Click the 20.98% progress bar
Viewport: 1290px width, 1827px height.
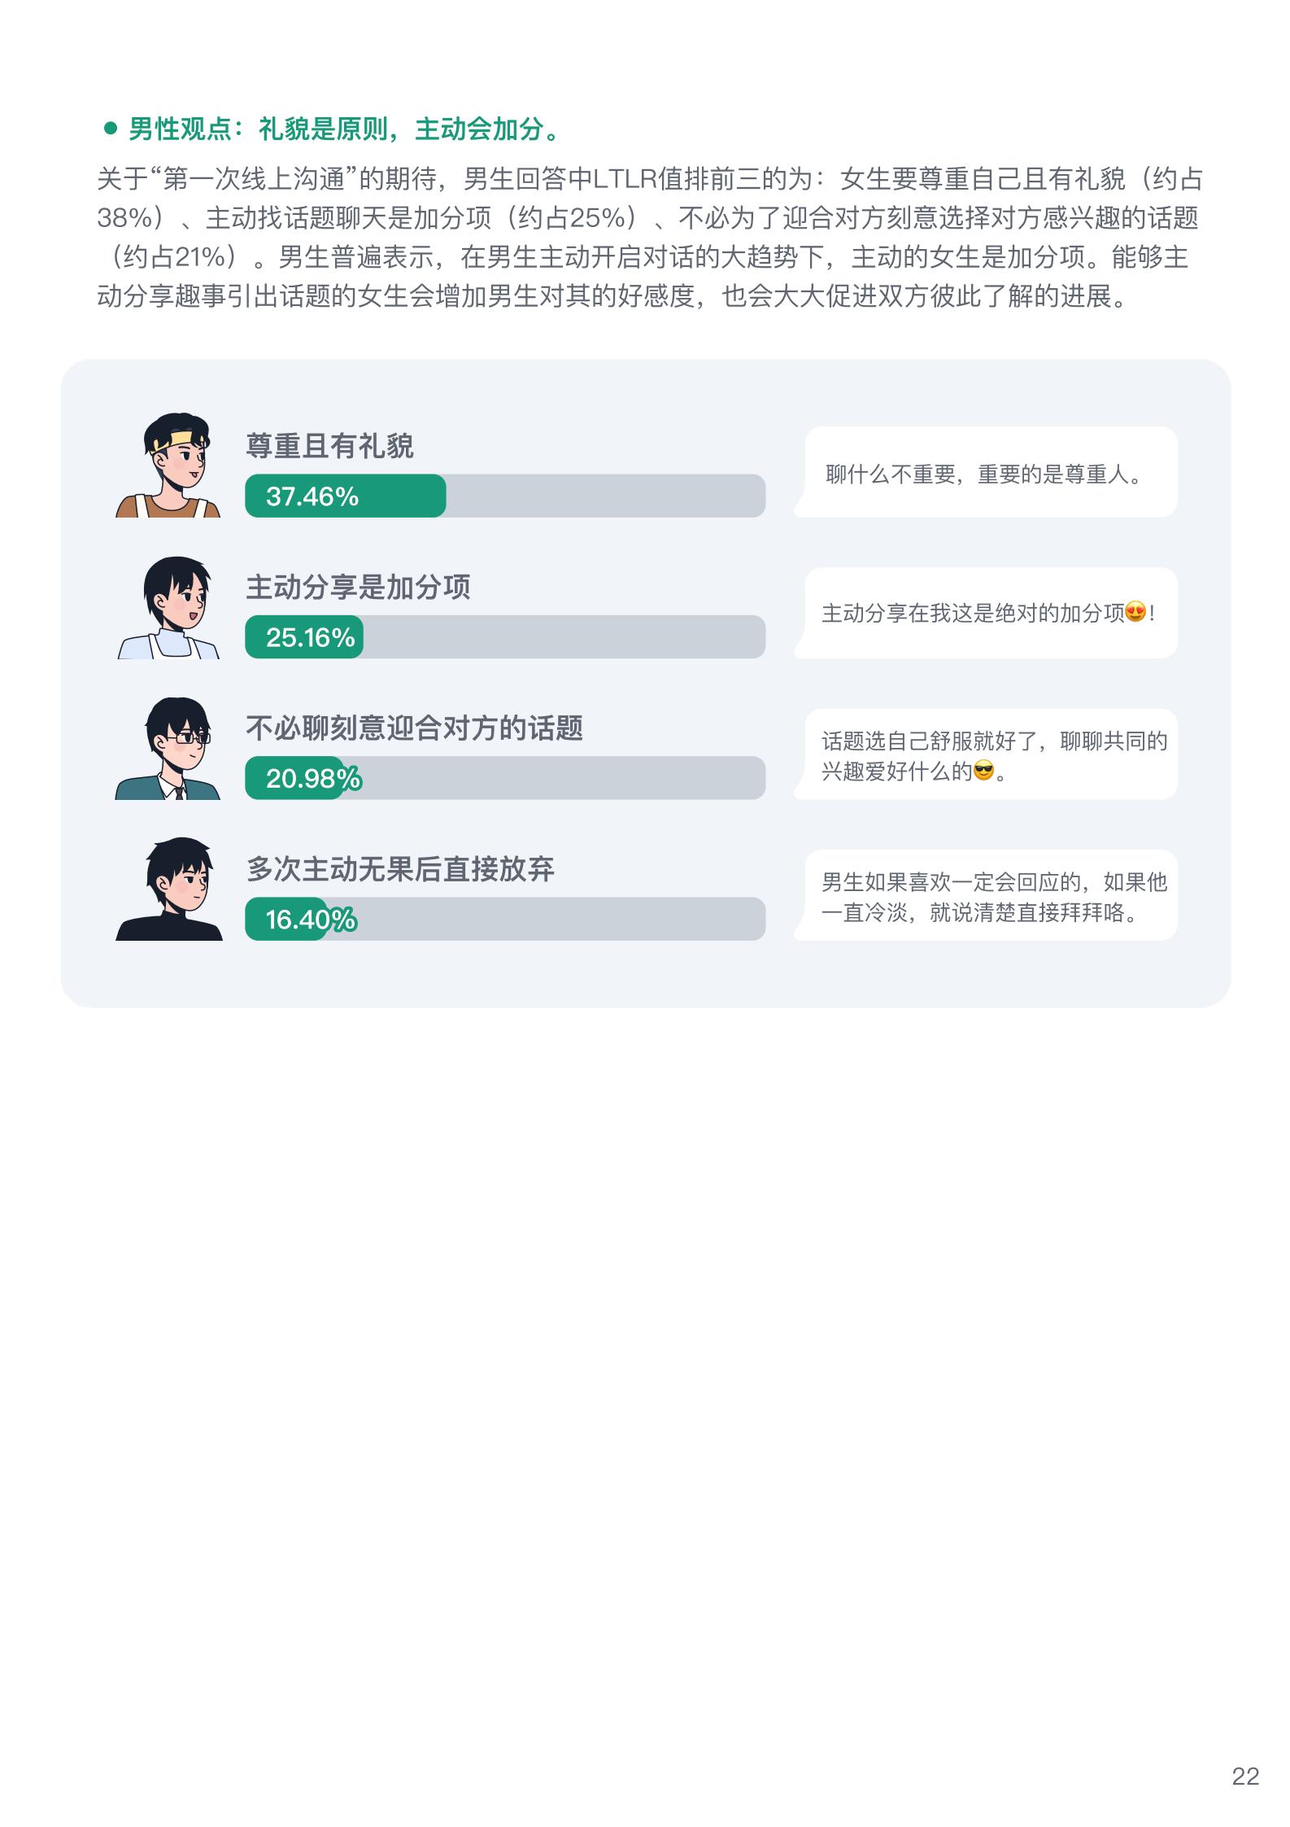coord(505,778)
